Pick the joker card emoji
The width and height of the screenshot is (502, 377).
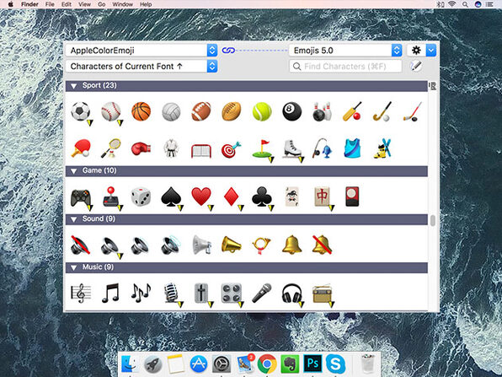(291, 197)
